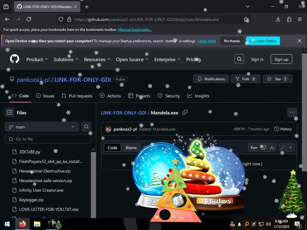Image resolution: width=307 pixels, height=230 pixels.
Task: Open the Actions tab
Action: [110, 96]
